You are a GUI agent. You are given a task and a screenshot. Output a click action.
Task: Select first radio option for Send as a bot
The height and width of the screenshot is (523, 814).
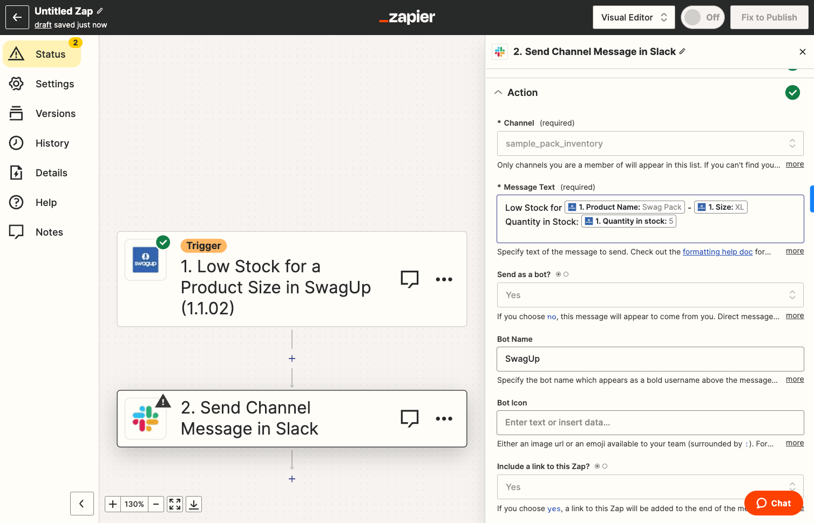click(559, 274)
